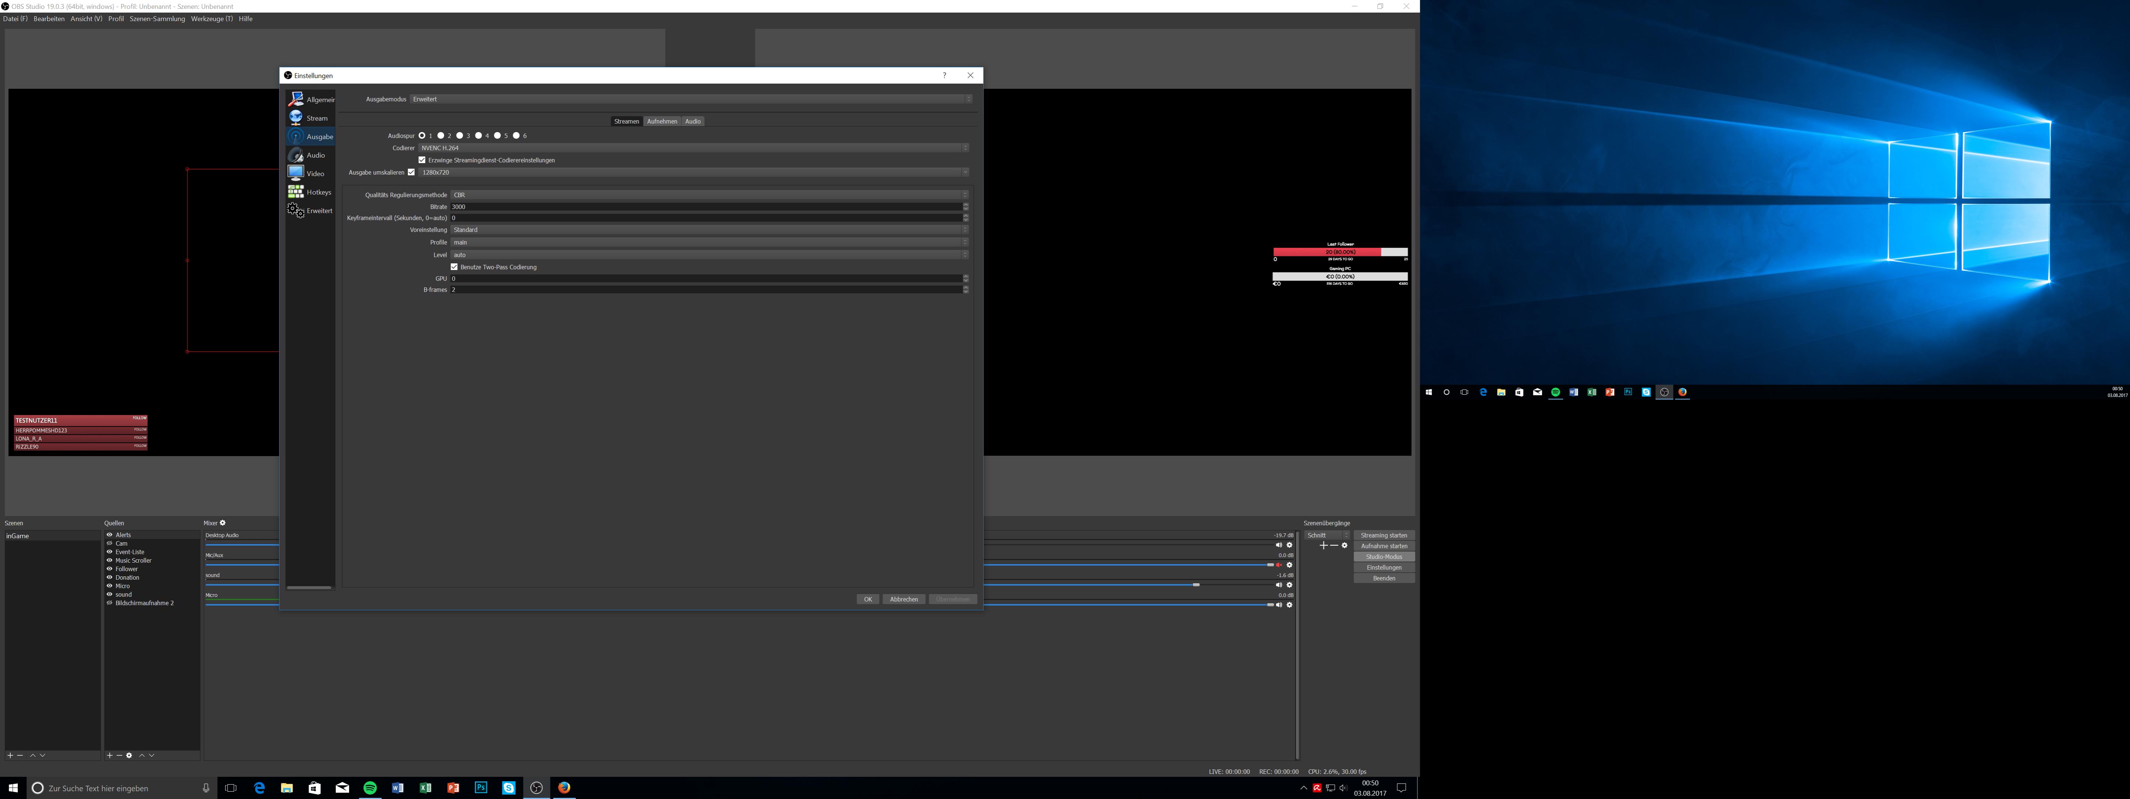Image resolution: width=2130 pixels, height=799 pixels.
Task: Uncheck Benutze Two-Pass Codierung checkbox
Action: [454, 267]
